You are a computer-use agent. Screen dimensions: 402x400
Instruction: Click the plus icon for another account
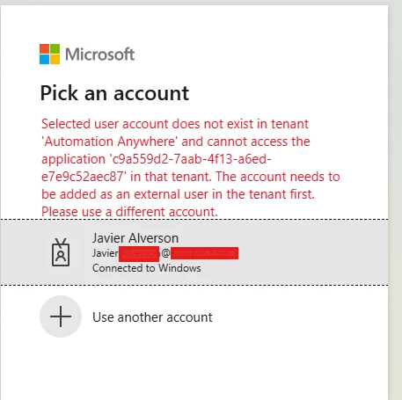coord(61,316)
